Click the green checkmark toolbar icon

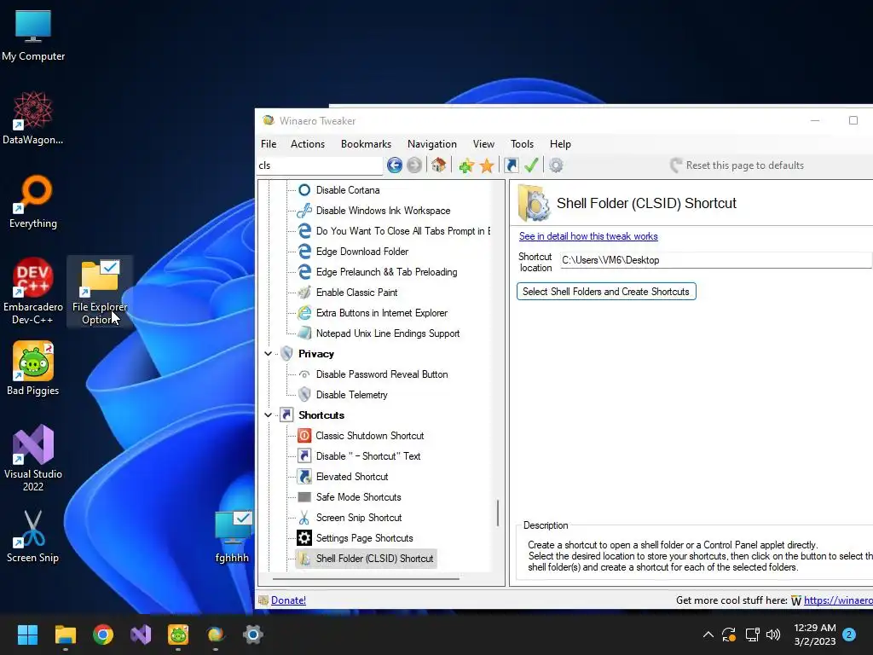[x=531, y=165]
